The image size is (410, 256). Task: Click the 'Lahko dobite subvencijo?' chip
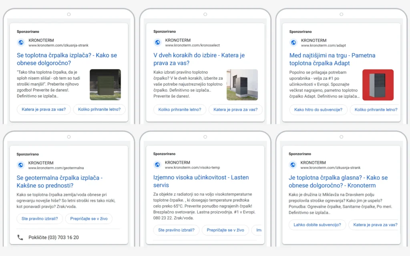pyautogui.click(x=317, y=225)
